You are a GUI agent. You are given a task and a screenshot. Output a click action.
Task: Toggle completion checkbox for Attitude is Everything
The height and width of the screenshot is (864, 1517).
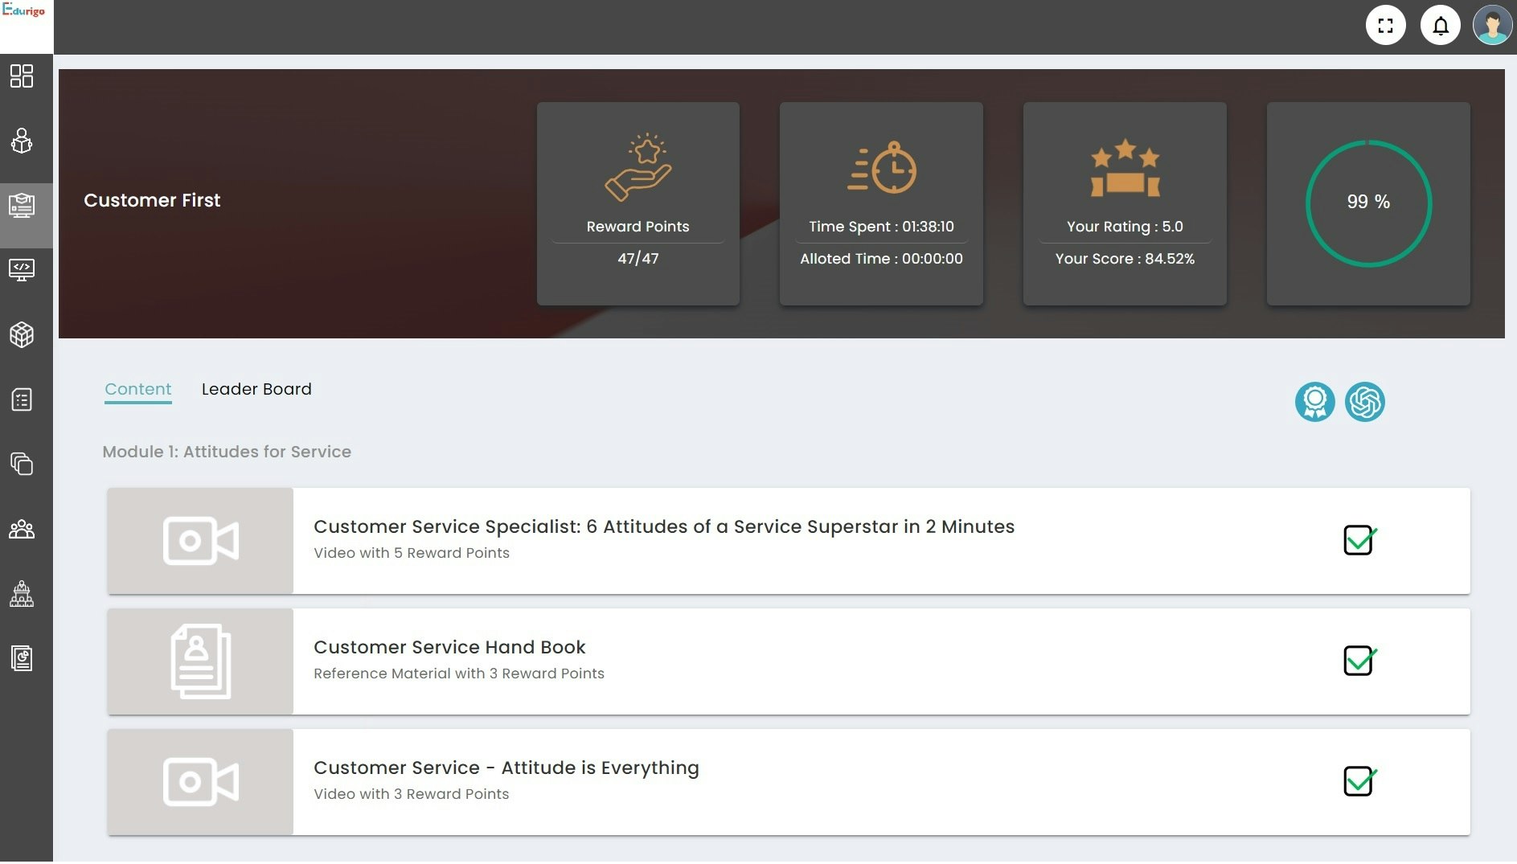click(x=1359, y=781)
